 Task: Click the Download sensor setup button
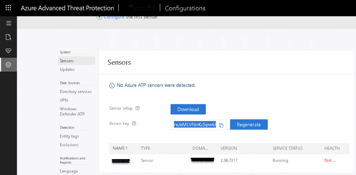click(188, 109)
